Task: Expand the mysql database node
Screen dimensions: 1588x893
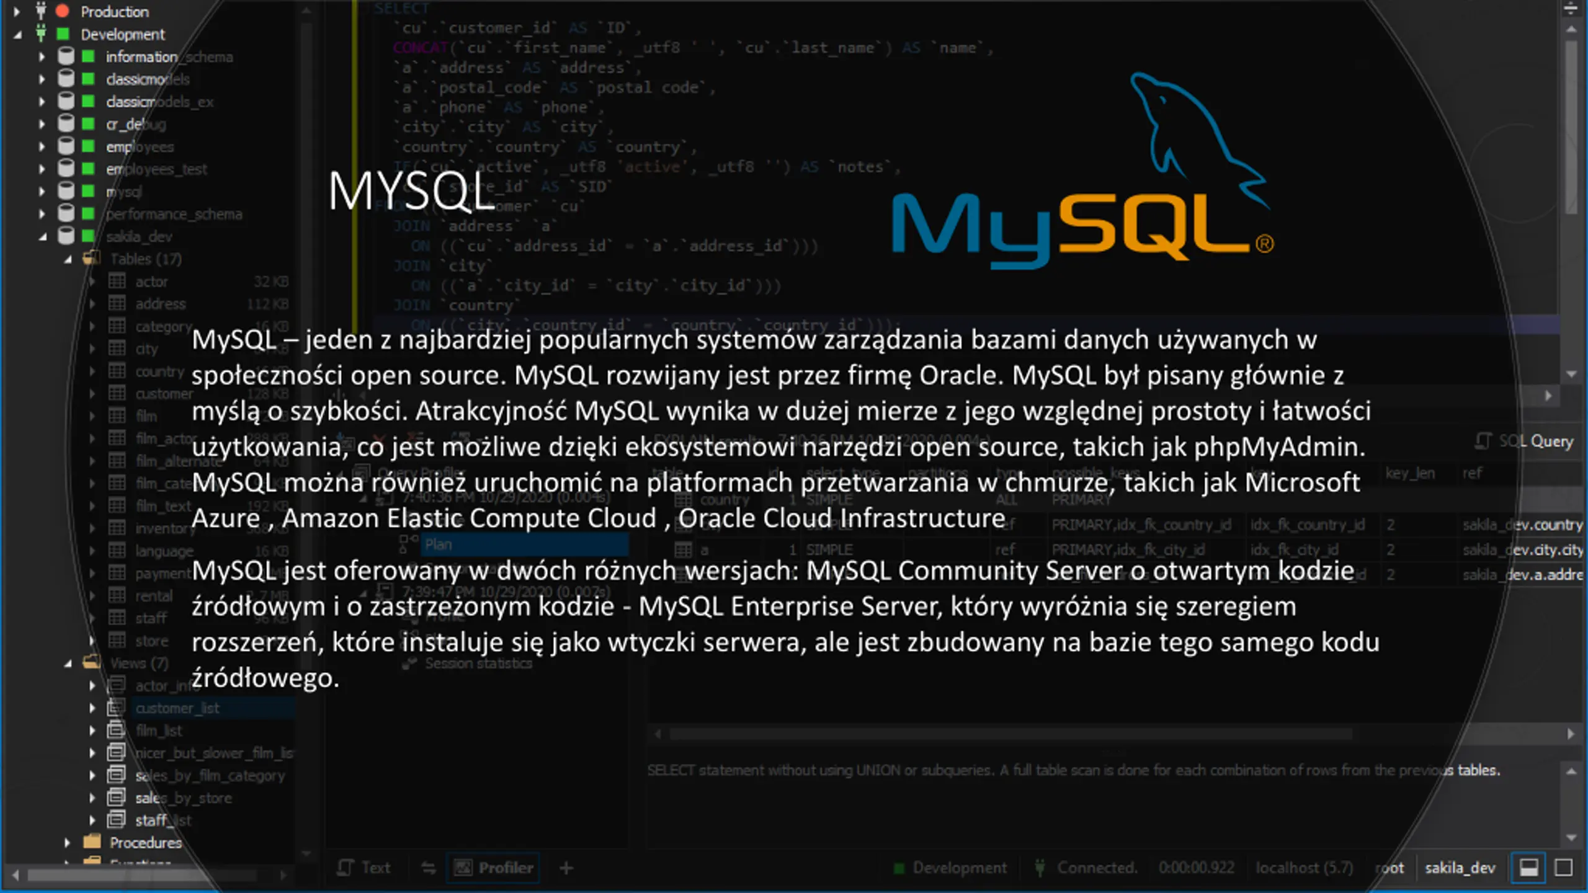Action: pyautogui.click(x=42, y=191)
